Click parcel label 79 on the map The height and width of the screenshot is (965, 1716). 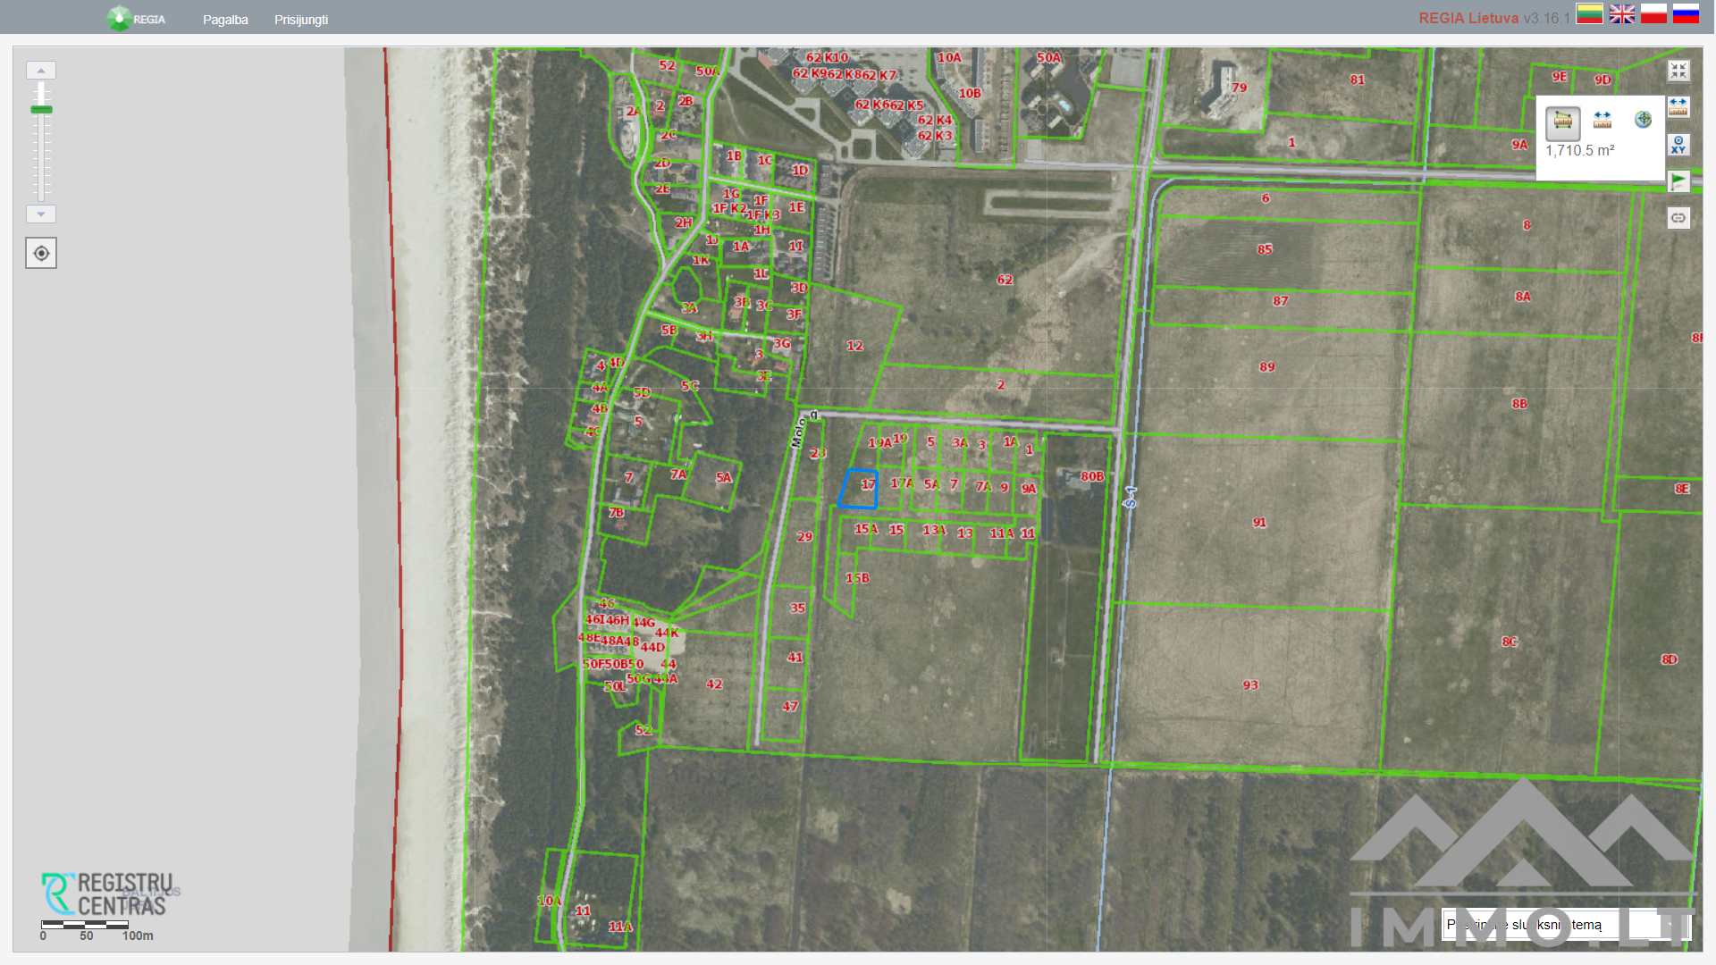coord(1239,88)
